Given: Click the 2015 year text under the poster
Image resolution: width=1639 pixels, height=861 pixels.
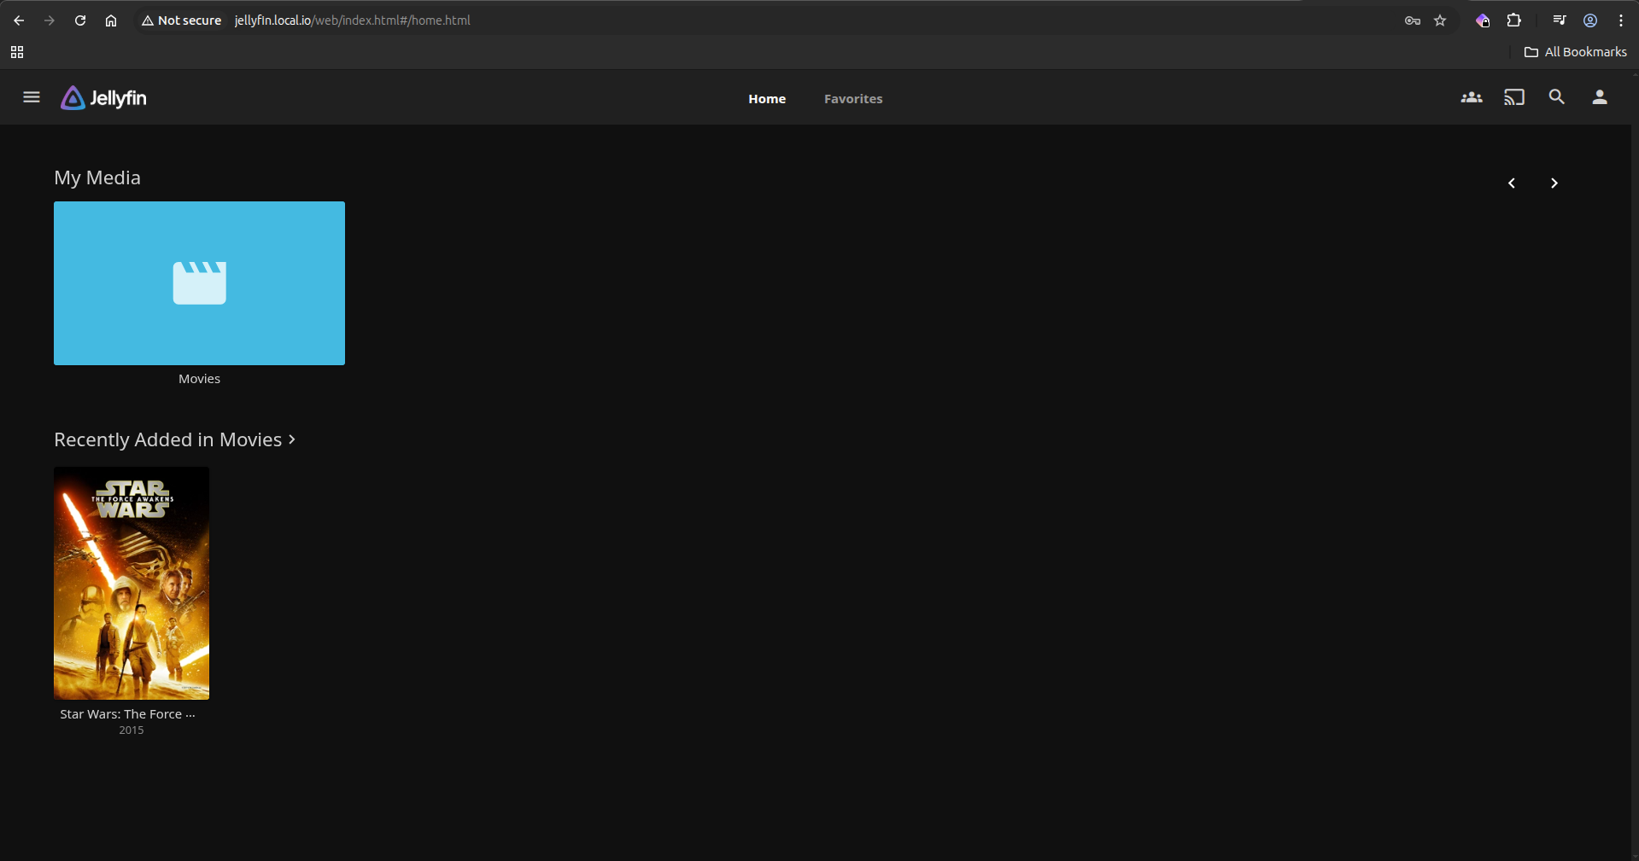Looking at the screenshot, I should coord(132,730).
